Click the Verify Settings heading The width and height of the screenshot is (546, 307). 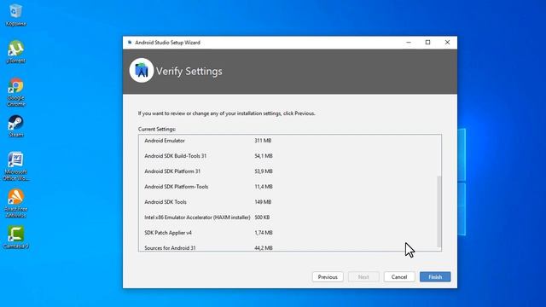click(x=189, y=72)
